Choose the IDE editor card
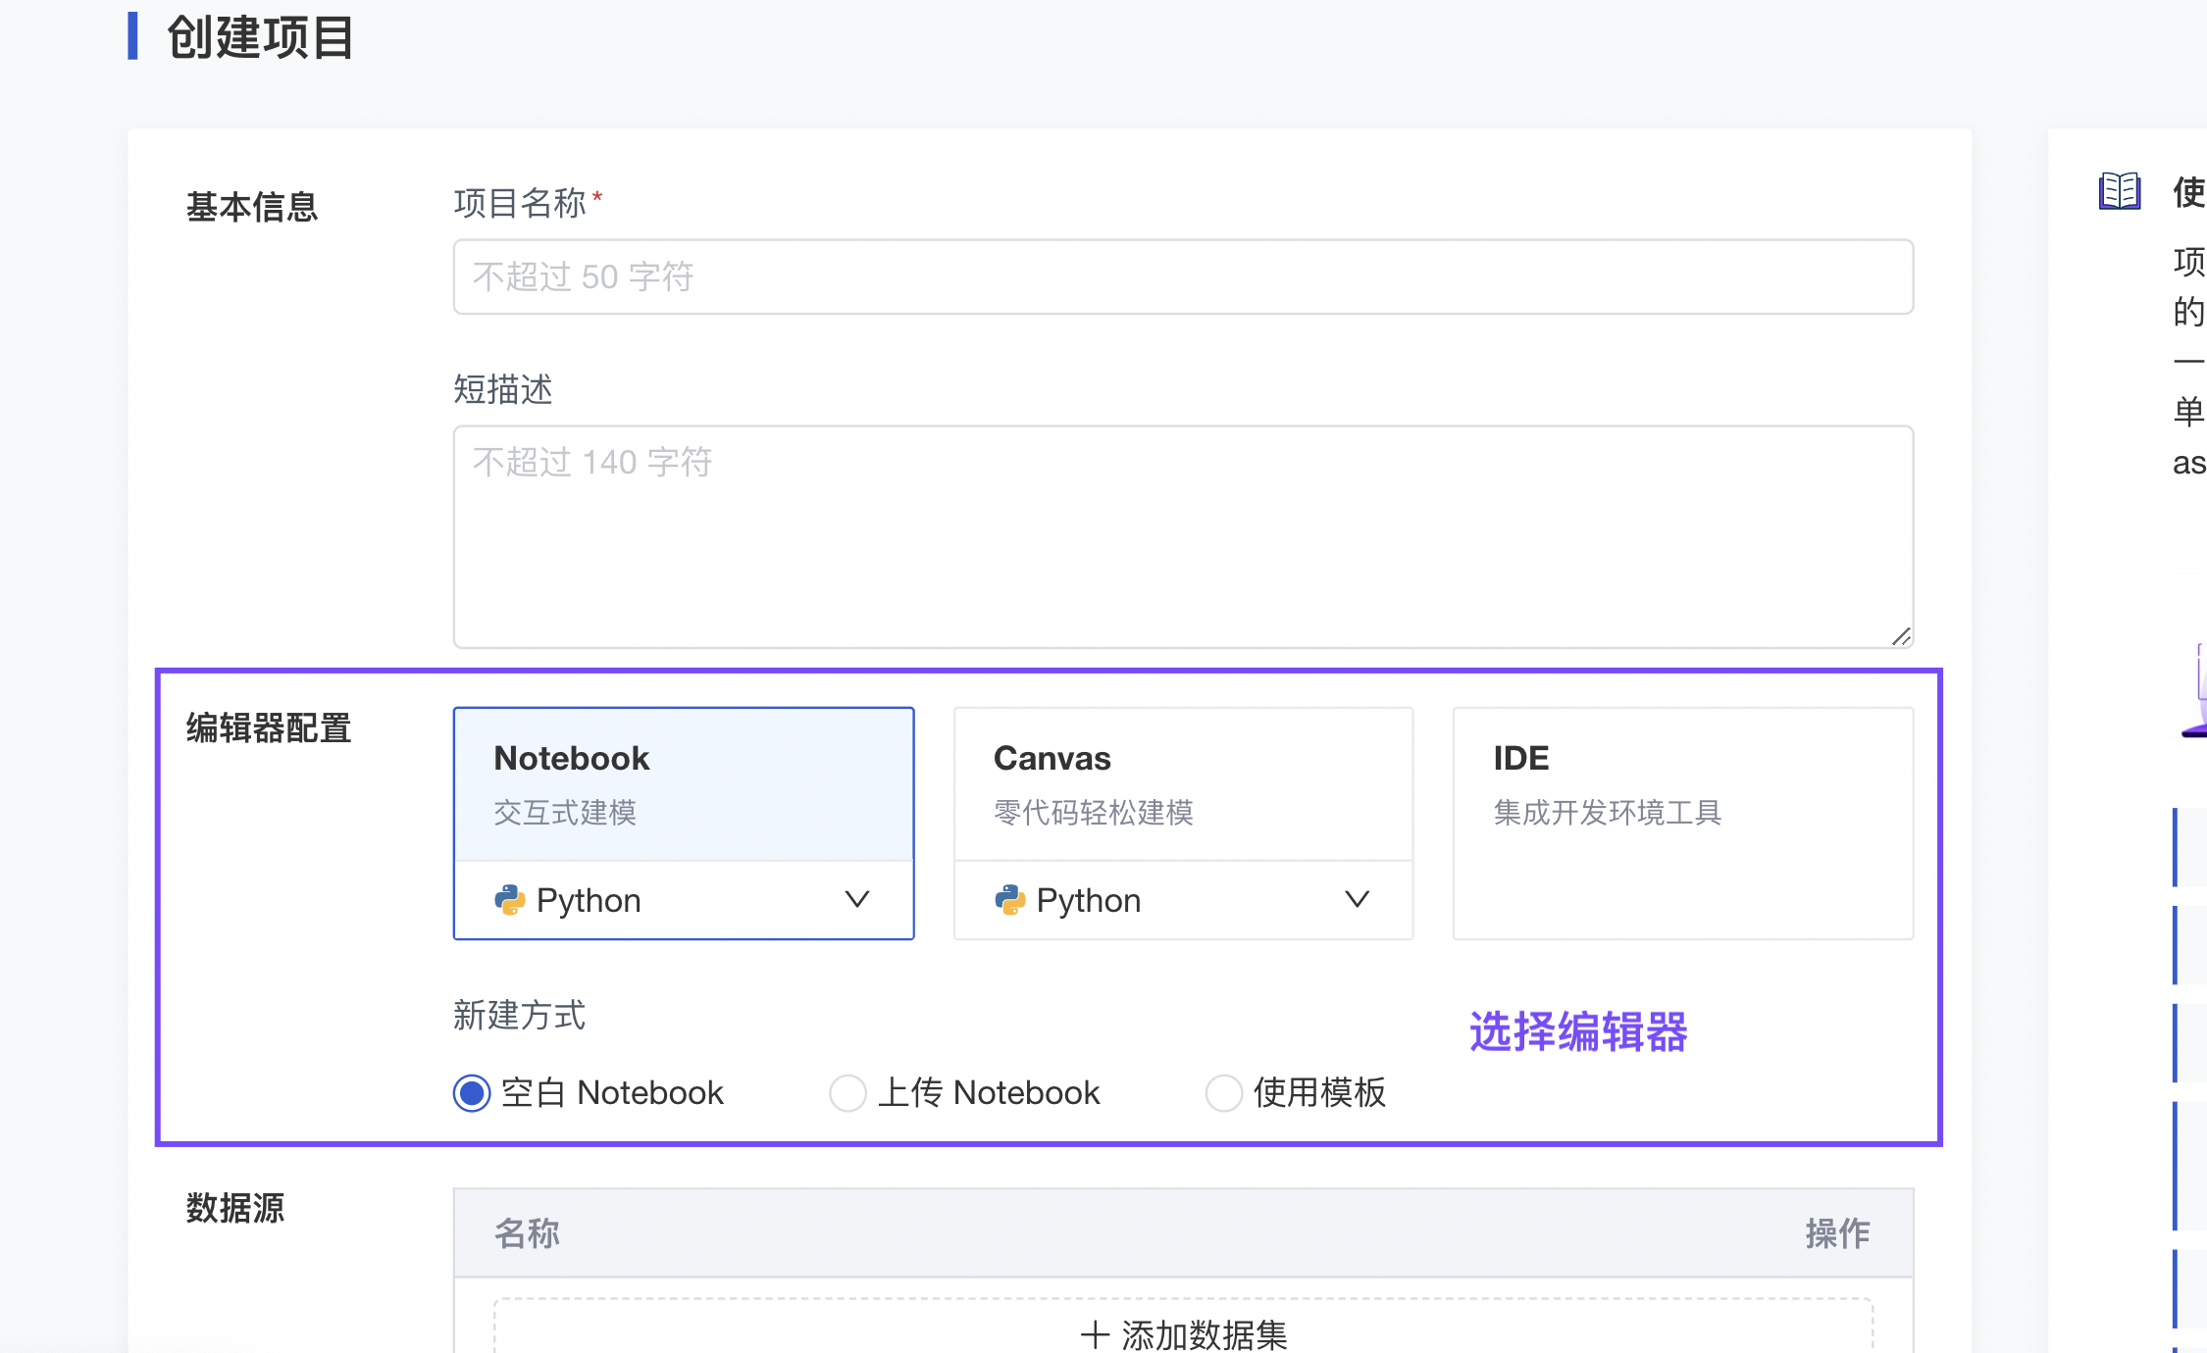2207x1353 pixels. (1682, 822)
